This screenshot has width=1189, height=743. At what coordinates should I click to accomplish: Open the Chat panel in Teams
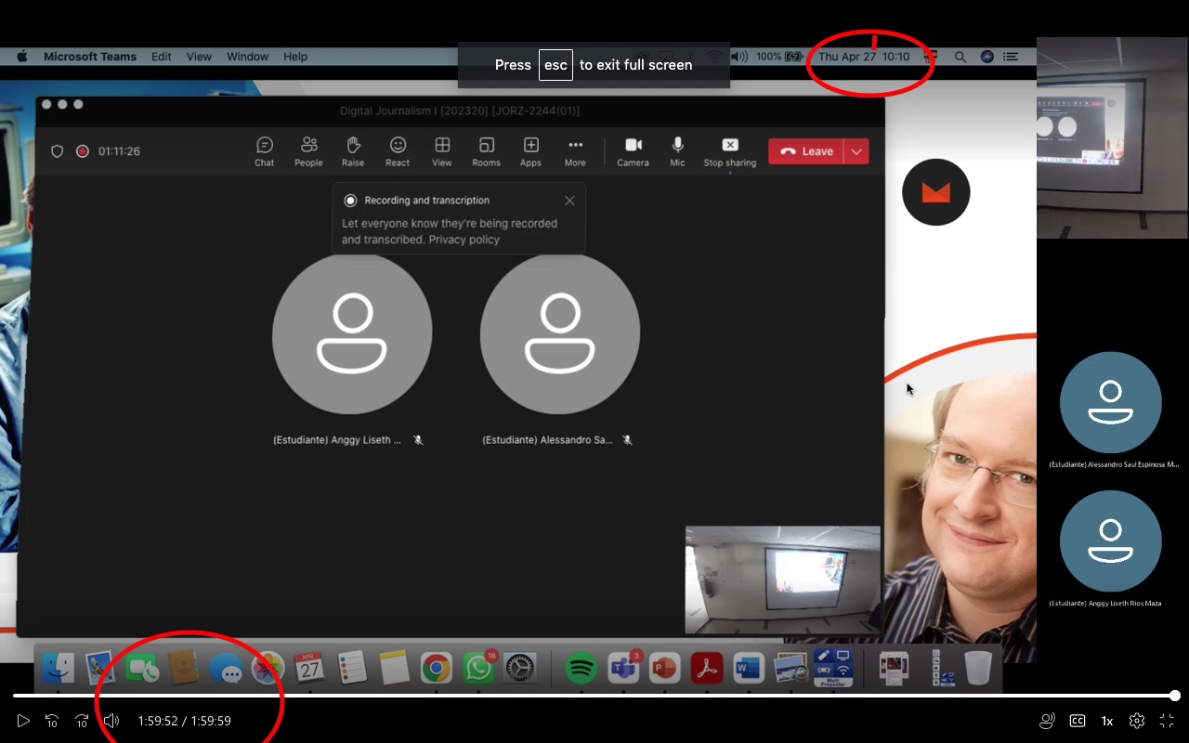click(x=265, y=151)
